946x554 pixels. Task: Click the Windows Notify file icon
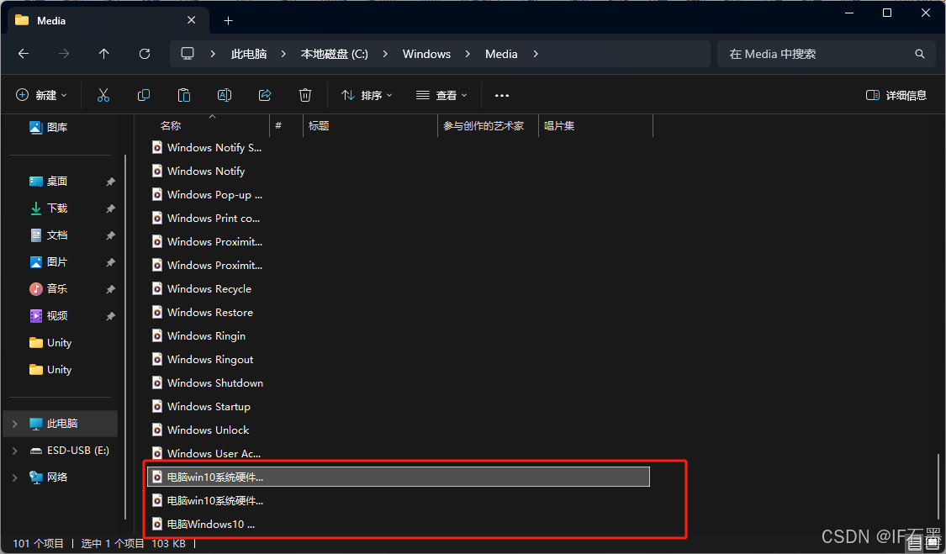click(157, 171)
